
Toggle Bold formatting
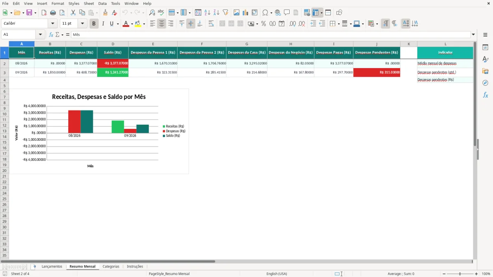tap(94, 24)
